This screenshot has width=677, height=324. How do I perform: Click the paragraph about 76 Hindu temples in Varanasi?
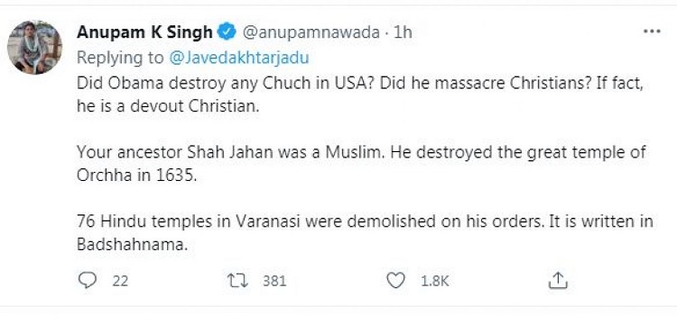coord(365,233)
